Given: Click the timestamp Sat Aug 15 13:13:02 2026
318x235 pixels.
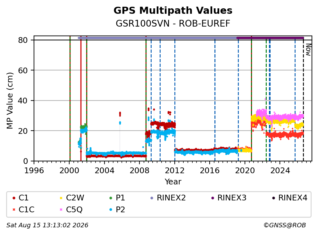Looking at the screenshot, I should 47,225.
